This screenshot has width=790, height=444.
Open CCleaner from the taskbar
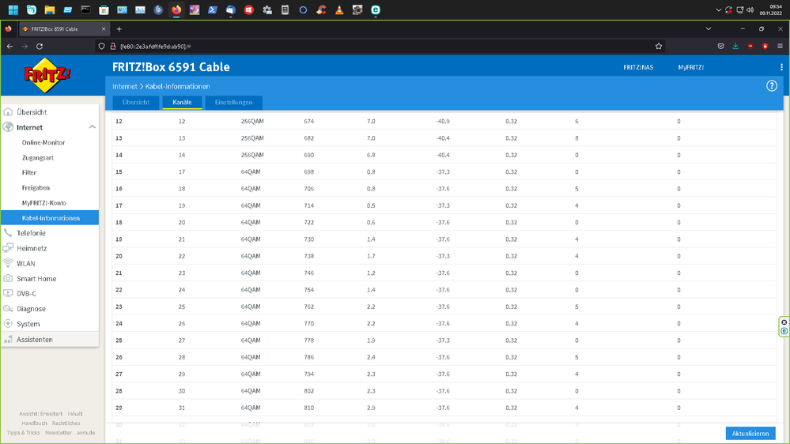point(321,9)
